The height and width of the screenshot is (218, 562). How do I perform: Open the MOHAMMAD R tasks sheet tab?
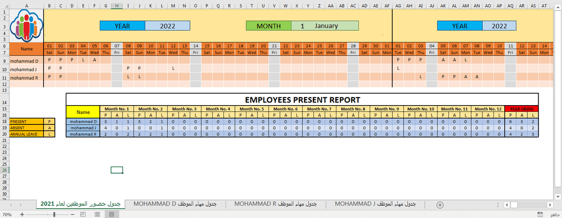click(x=276, y=204)
